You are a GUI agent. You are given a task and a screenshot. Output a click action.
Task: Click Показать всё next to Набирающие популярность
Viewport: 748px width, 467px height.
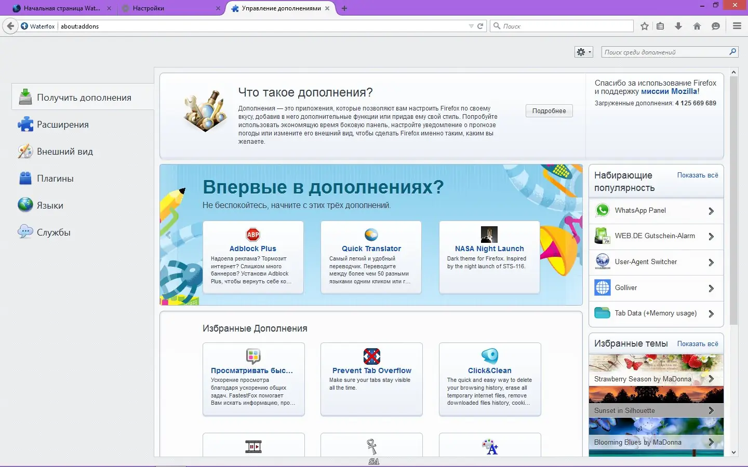[698, 175]
